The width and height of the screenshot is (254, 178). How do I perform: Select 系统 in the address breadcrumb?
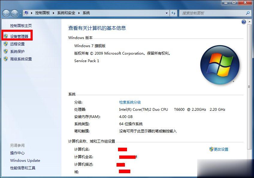tap(86, 13)
